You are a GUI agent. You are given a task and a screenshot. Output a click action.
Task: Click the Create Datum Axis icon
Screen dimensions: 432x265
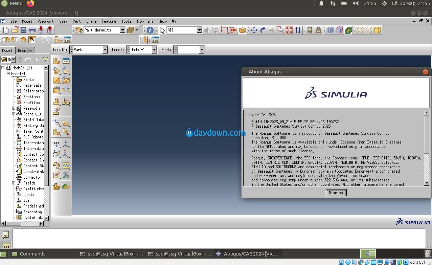(x=66, y=145)
